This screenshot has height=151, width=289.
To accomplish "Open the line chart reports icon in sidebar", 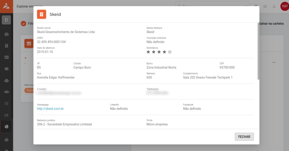I will (6, 115).
